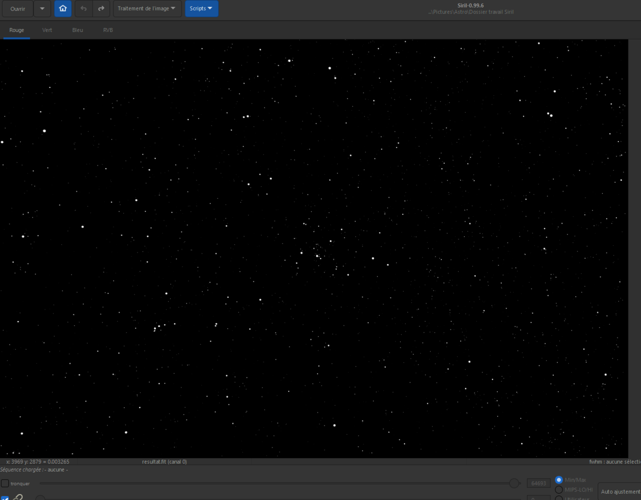
Task: Switch to the Vert channel tab
Action: (47, 30)
